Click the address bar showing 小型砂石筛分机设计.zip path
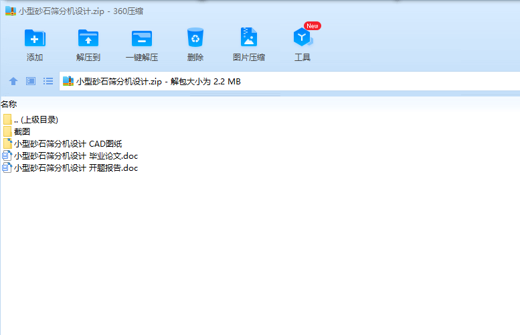This screenshot has width=520, height=335. point(290,81)
